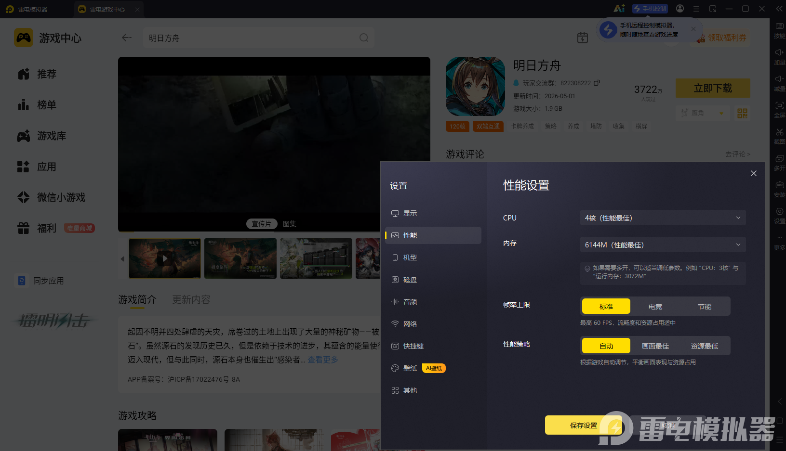Viewport: 786px width, 451px height.
Task: Set performance strategy to 资源最低
Action: pos(705,346)
